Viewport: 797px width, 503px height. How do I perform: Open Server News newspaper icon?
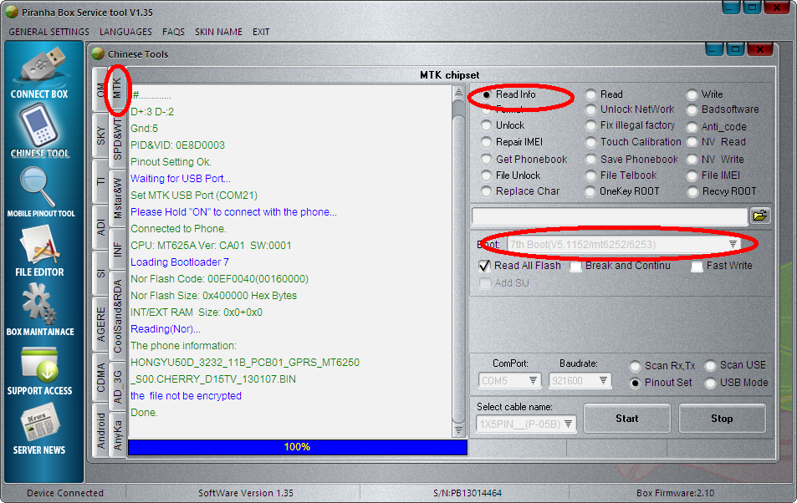point(39,424)
